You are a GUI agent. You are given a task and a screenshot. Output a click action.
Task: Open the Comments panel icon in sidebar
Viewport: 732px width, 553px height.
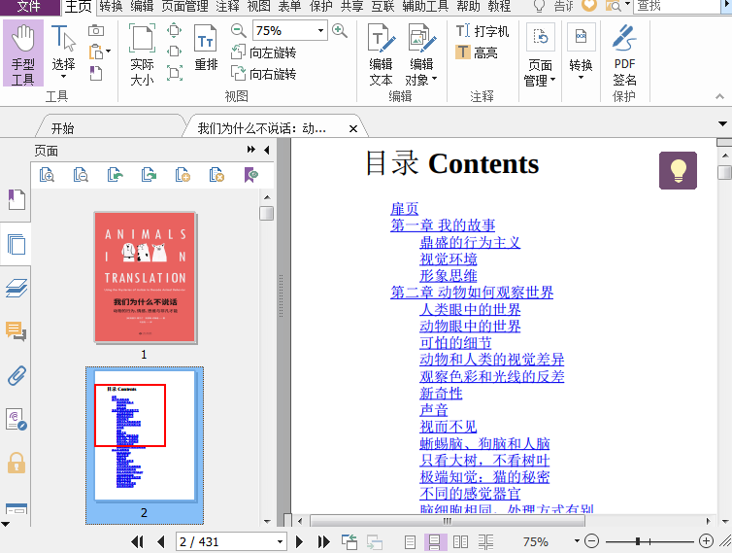(x=17, y=331)
